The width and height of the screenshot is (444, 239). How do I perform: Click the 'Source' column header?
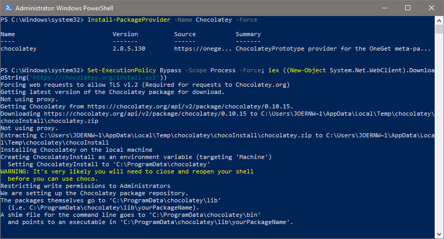pos(185,35)
